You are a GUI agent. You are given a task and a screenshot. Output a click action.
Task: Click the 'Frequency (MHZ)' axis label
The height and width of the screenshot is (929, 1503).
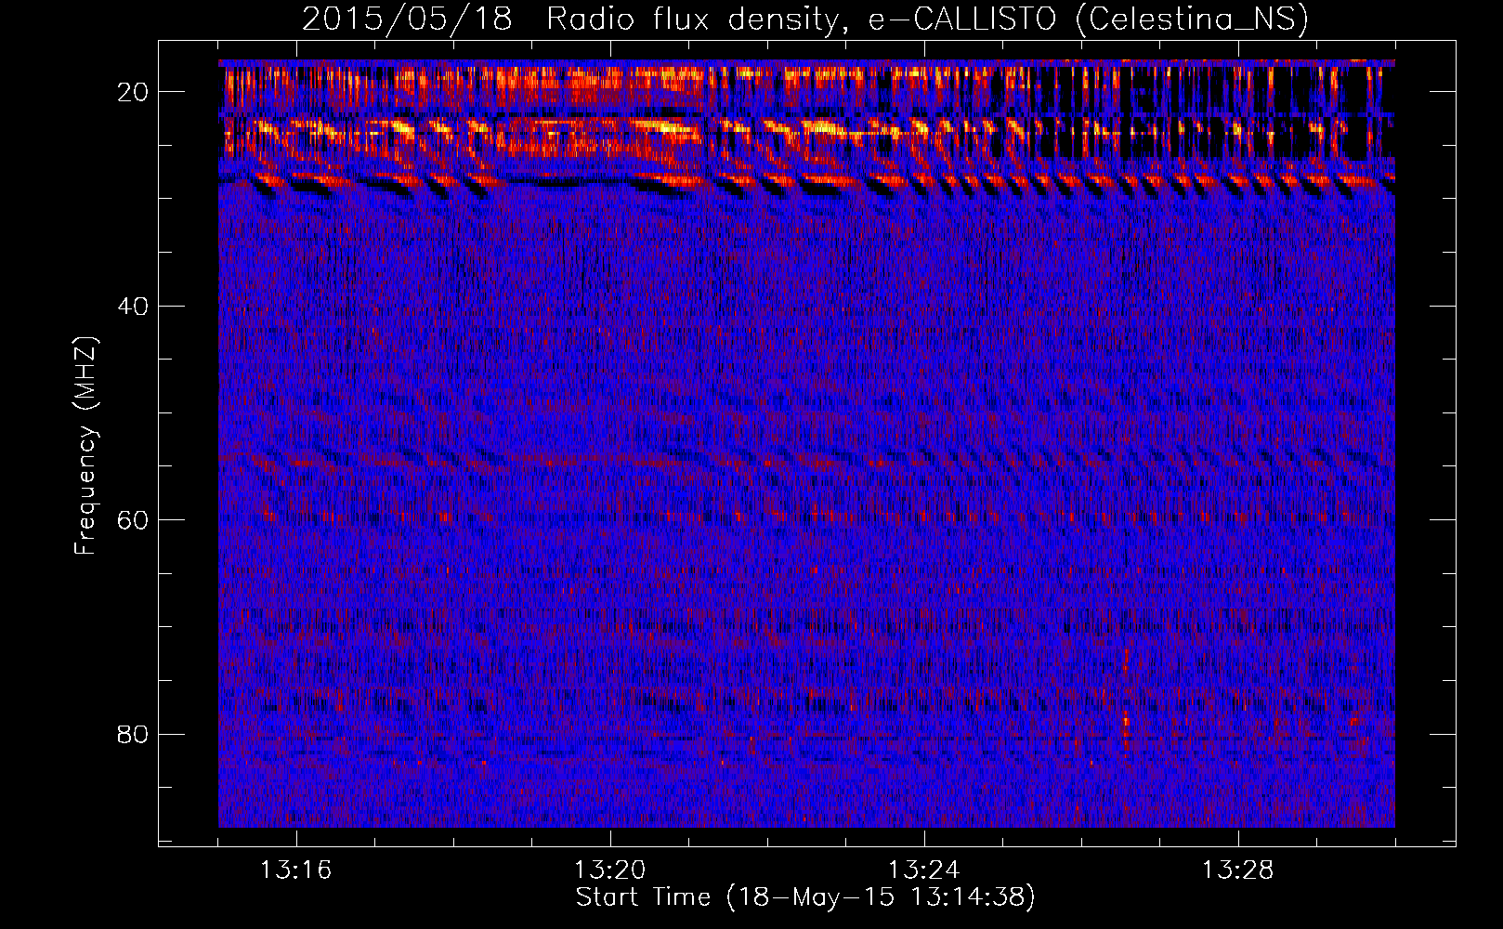[85, 446]
